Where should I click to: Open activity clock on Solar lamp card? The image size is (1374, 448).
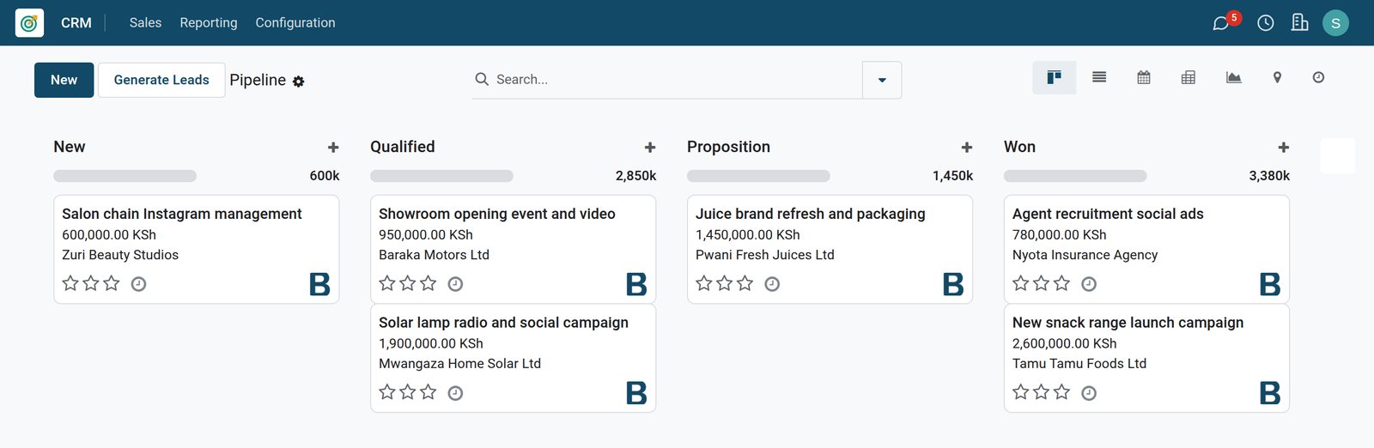(455, 393)
